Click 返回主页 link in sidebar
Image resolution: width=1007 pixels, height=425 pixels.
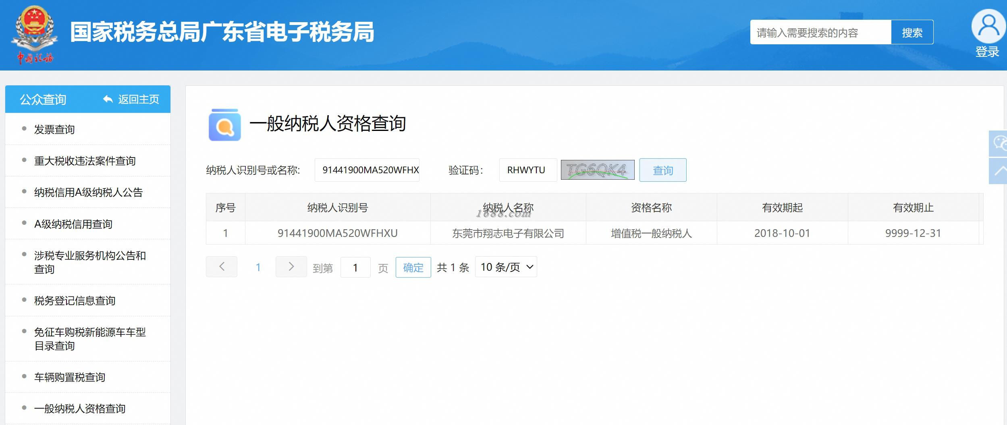139,99
